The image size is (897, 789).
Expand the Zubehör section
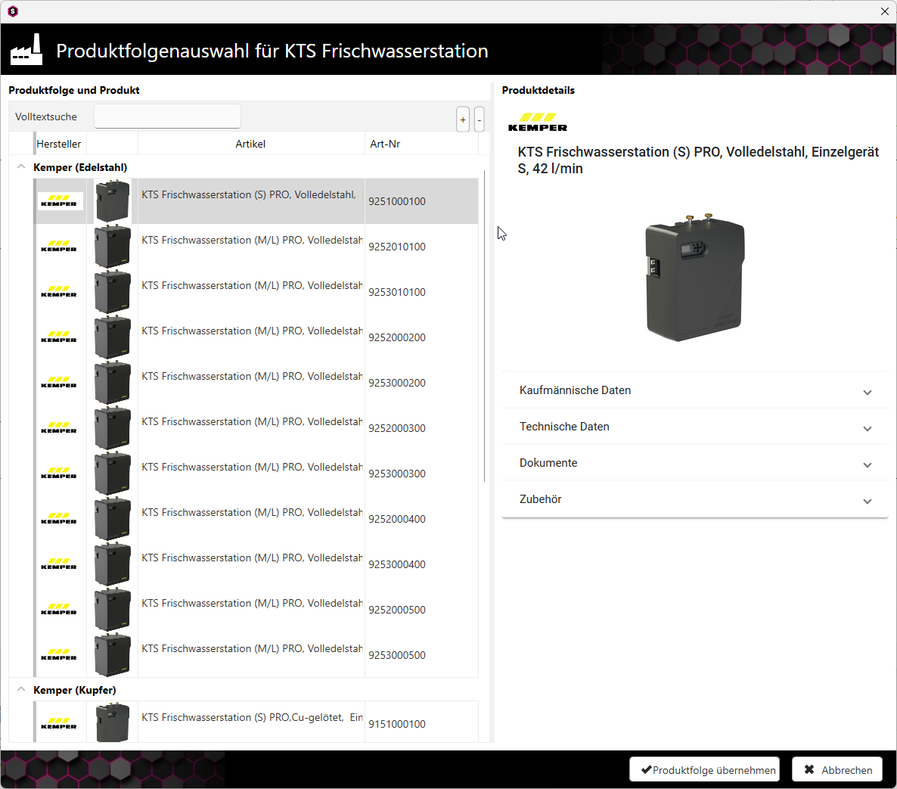click(694, 499)
